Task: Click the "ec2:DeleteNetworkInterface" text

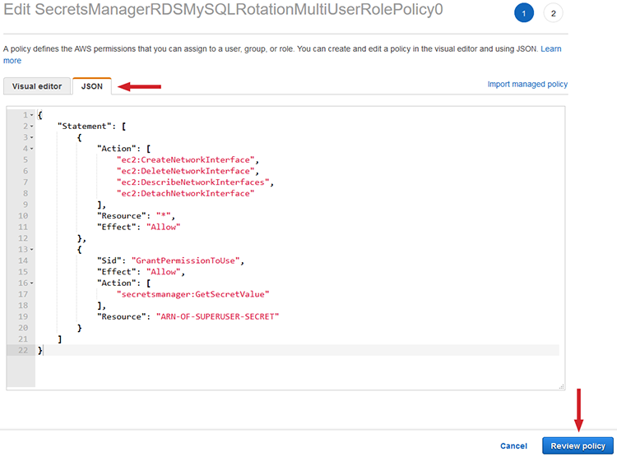Action: tap(185, 171)
